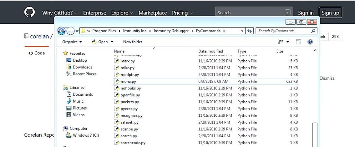Screen dimensions: 355x147
Task: Click the New folder button
Action: (x=132, y=42)
